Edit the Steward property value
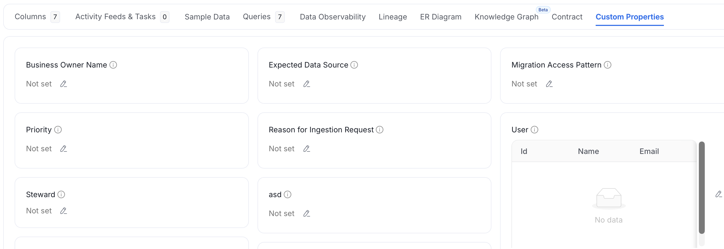724x249 pixels. [64, 211]
